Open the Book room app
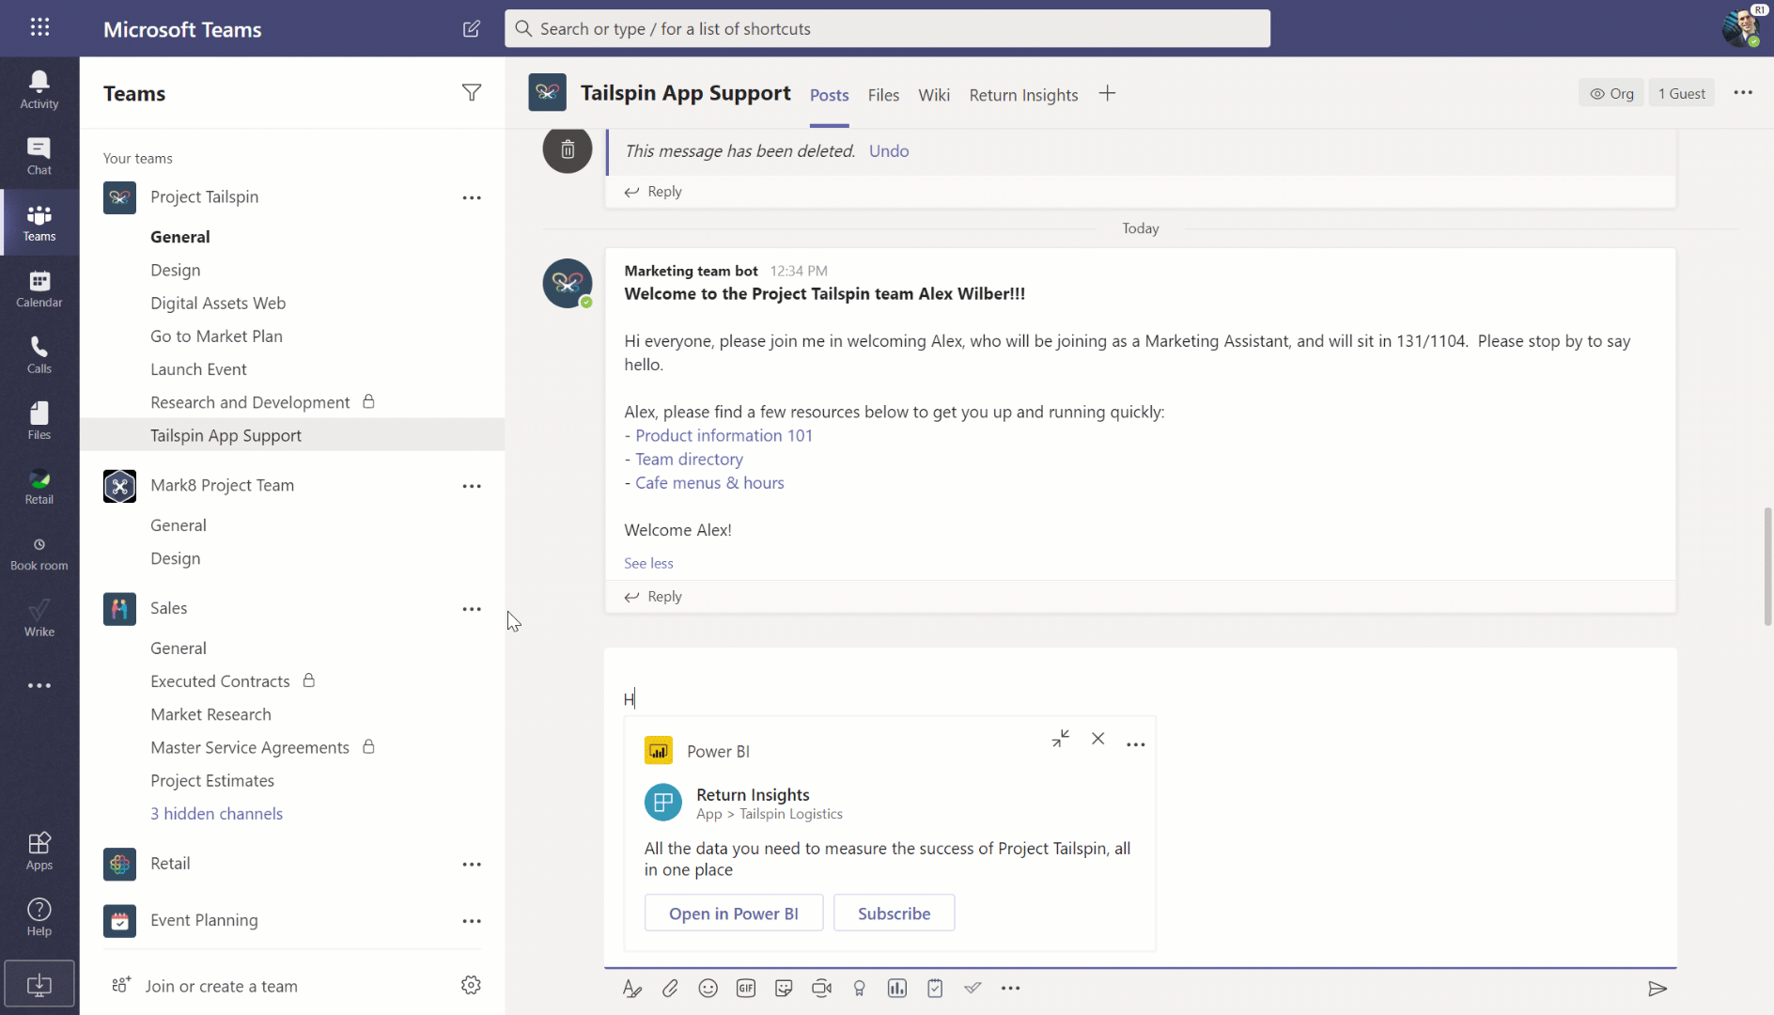This screenshot has height=1015, width=1774. [39, 553]
